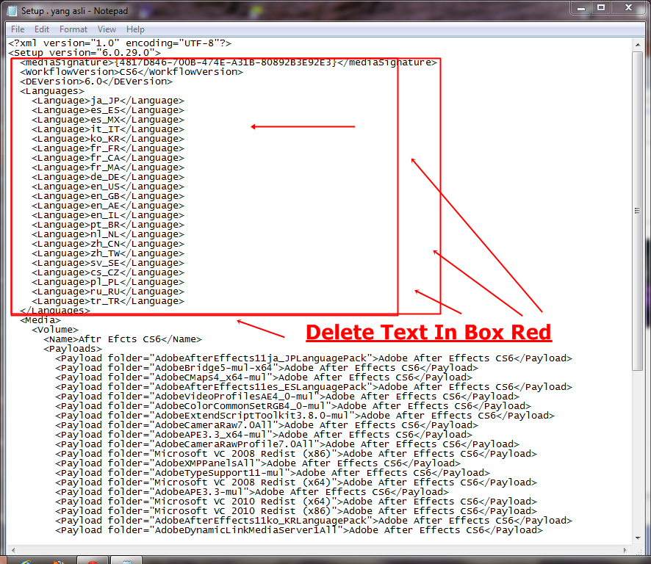Click the fr_CA Language line

point(107,158)
